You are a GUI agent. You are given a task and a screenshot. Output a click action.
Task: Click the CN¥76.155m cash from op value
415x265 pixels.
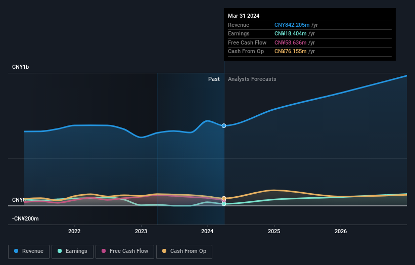pos(290,52)
